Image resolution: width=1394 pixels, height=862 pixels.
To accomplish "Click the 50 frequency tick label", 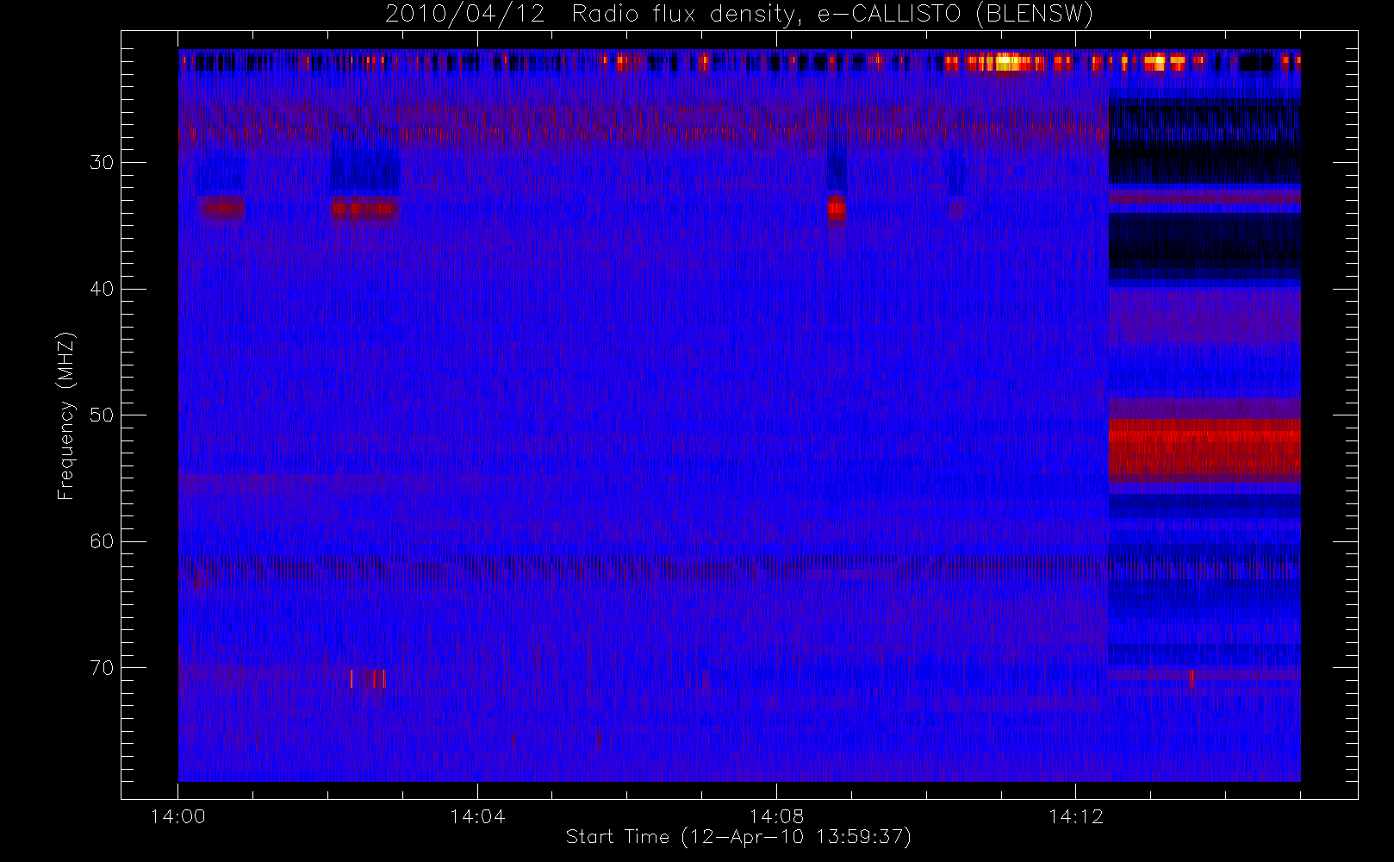I will [102, 415].
